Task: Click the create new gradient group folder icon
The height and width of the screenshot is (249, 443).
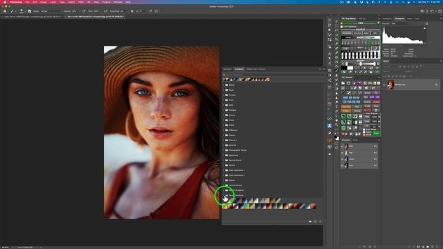Action: [310, 221]
